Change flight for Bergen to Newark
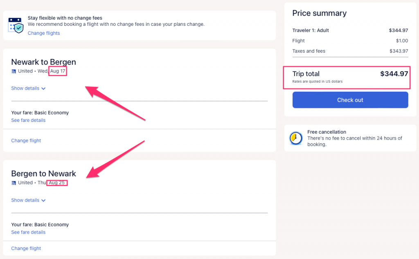 pyautogui.click(x=26, y=248)
